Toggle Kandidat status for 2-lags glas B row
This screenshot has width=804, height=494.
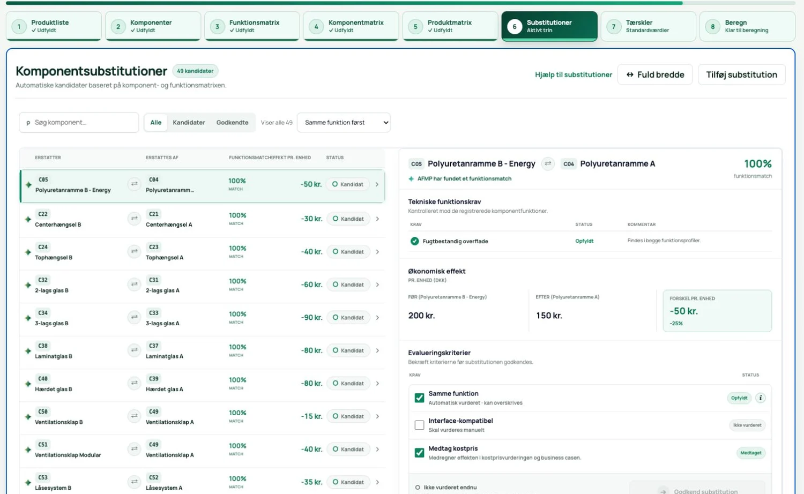(348, 285)
